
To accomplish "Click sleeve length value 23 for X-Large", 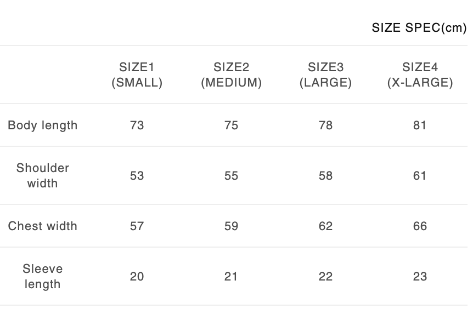I will click(x=420, y=277).
